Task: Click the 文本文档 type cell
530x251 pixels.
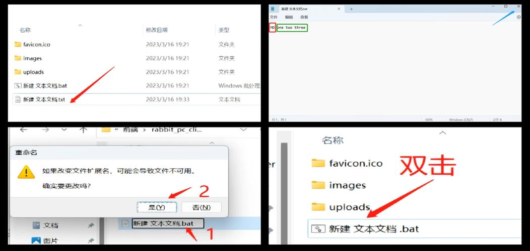Action: point(229,99)
